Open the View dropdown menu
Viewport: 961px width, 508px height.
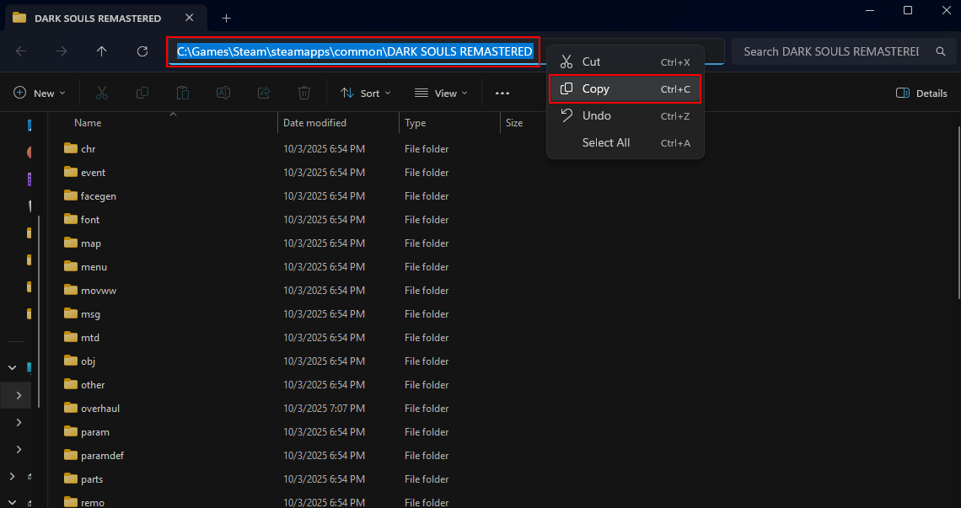441,94
